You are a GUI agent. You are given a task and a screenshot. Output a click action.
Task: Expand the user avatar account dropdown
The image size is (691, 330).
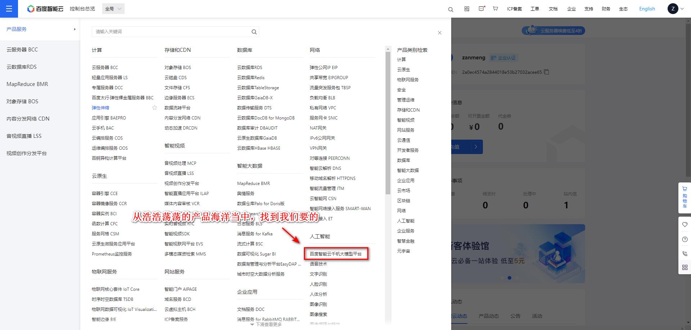[676, 9]
